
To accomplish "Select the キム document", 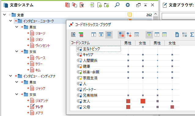I will tap(38, 70).
